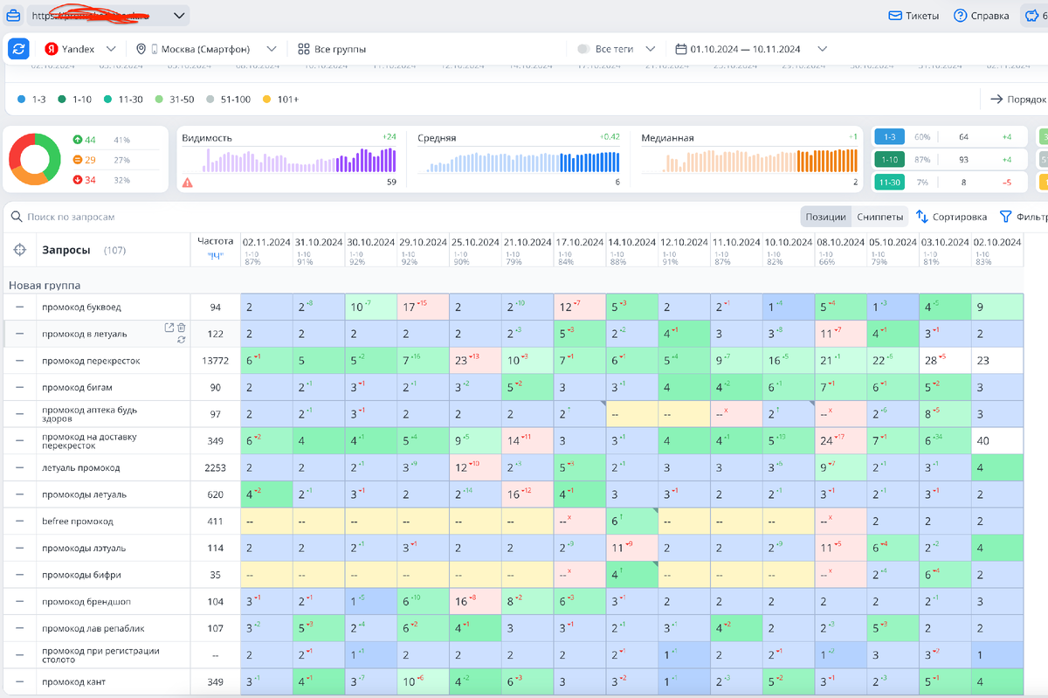Image resolution: width=1048 pixels, height=698 pixels.
Task: Click the red warning triangle under Видимость
Action: [x=187, y=183]
